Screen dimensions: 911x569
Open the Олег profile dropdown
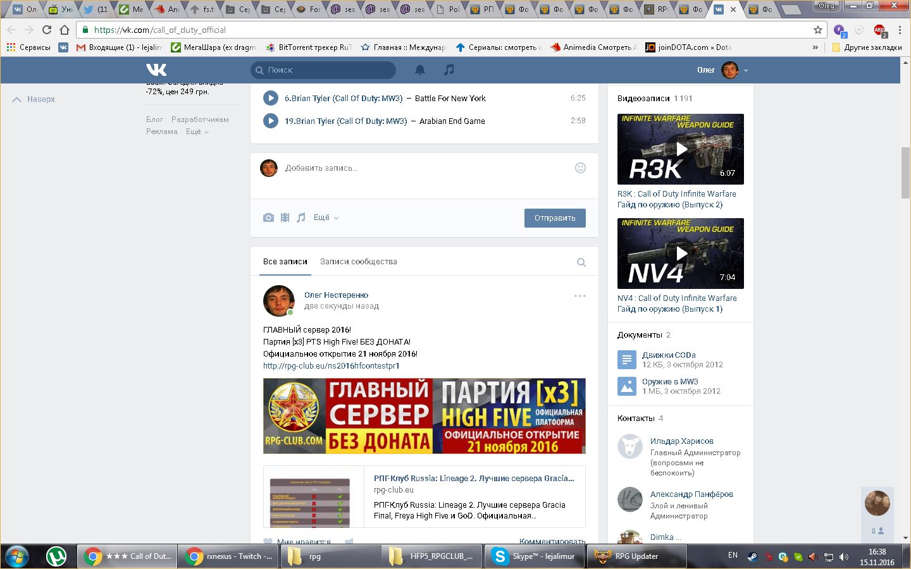click(x=722, y=70)
